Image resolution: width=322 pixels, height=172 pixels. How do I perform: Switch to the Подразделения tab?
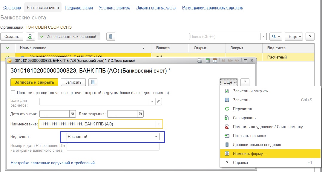coord(79,7)
